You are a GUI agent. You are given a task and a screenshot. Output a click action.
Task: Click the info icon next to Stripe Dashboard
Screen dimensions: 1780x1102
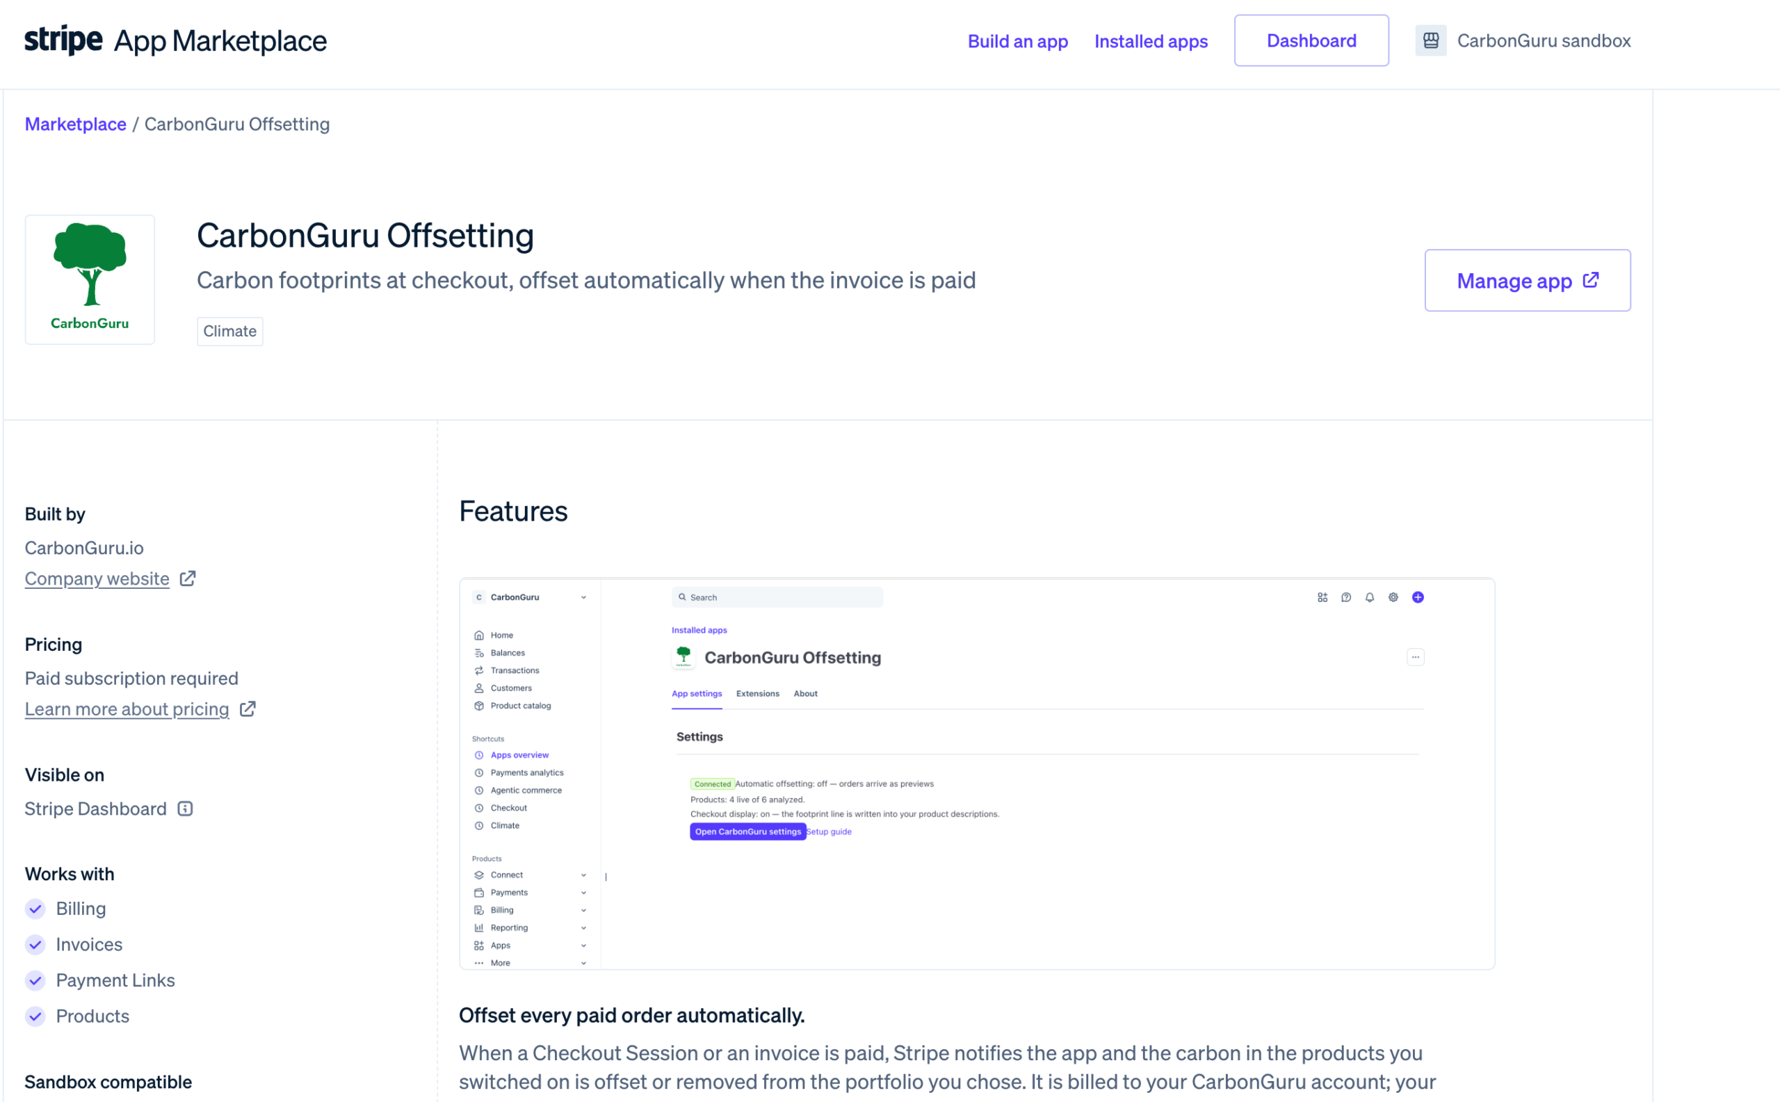pos(185,809)
